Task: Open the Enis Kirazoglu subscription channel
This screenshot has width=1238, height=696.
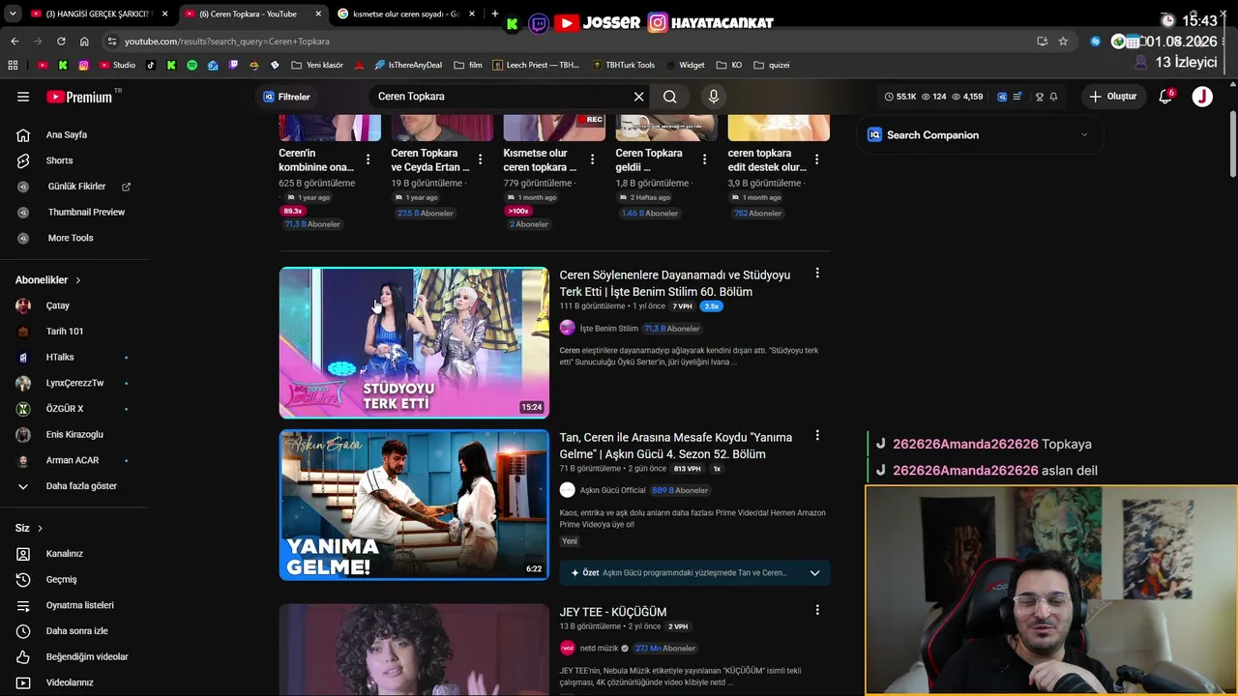Action: click(x=74, y=435)
